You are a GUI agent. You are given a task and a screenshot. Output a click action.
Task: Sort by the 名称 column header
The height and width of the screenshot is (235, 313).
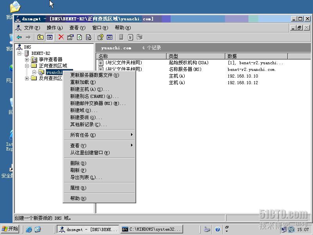tap(131, 56)
